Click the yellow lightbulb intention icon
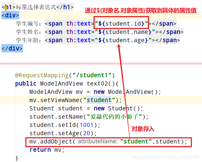 pos(6,8)
